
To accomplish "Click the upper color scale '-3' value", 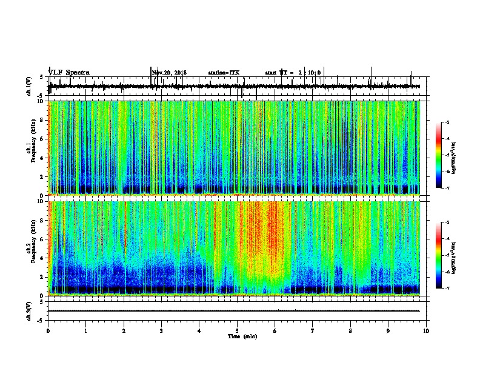I will point(447,122).
